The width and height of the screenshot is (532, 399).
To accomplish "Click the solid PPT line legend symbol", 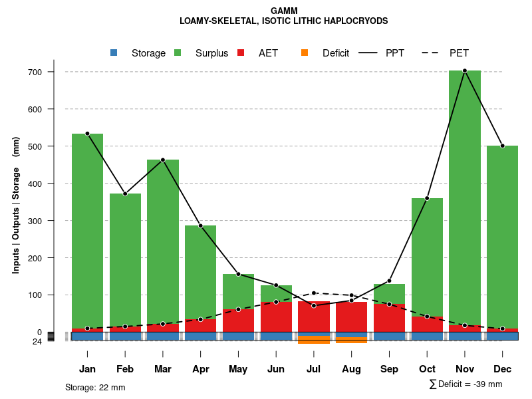I will (368, 53).
